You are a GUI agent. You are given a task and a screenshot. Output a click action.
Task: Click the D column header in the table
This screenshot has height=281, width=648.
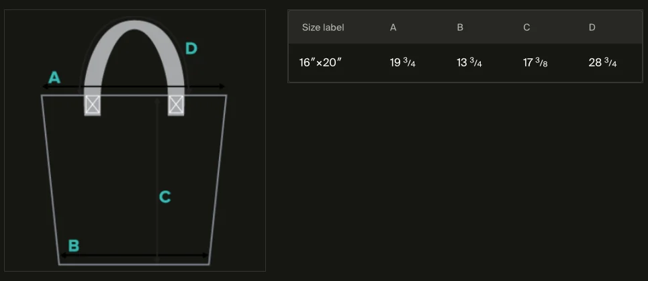tap(592, 27)
